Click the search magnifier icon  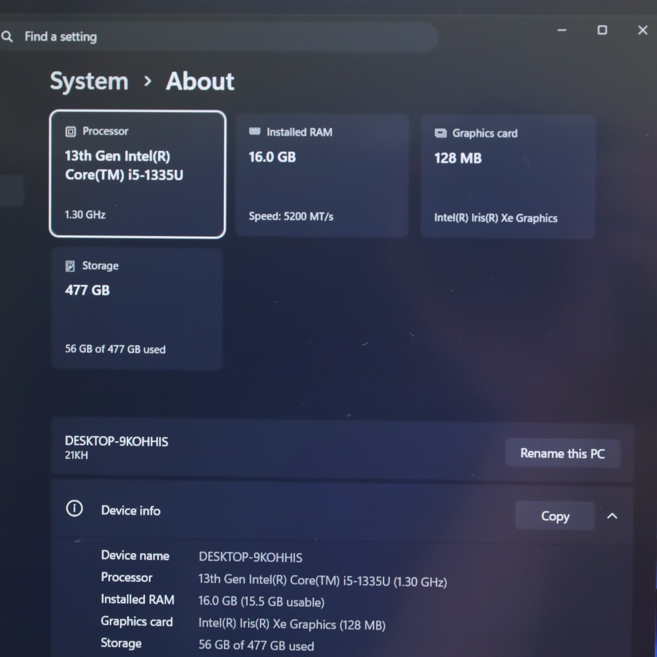(7, 37)
